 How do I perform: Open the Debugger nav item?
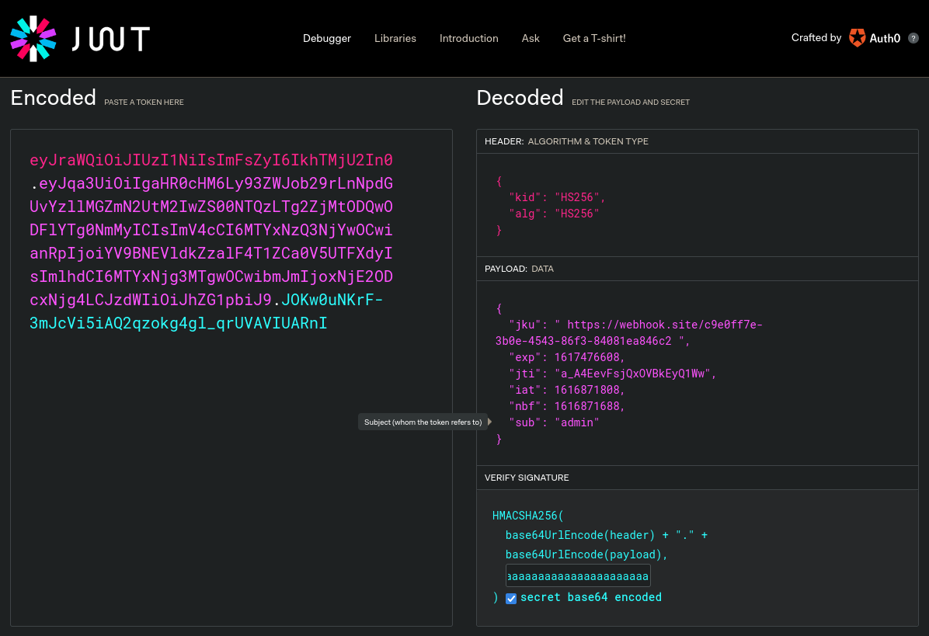coord(326,38)
